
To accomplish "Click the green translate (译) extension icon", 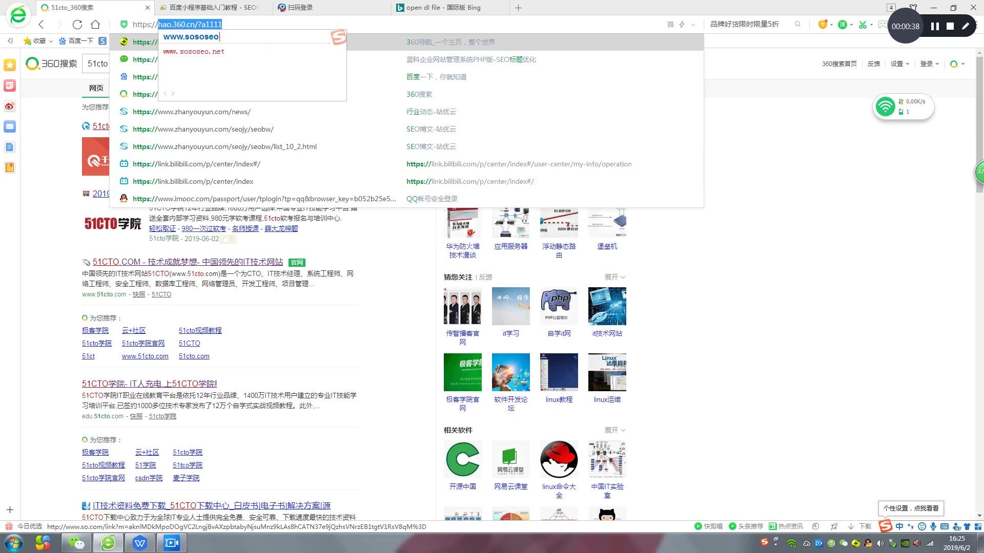I will (x=842, y=25).
